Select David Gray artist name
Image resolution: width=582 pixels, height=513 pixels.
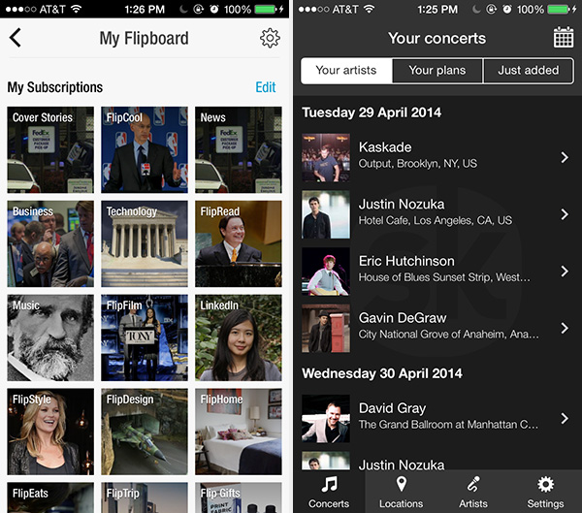pyautogui.click(x=392, y=408)
